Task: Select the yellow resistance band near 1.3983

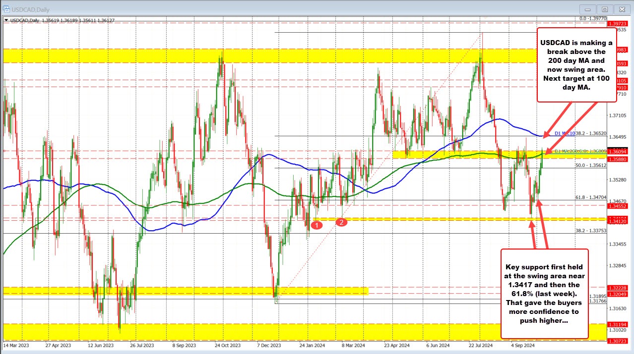Action: (x=248, y=55)
